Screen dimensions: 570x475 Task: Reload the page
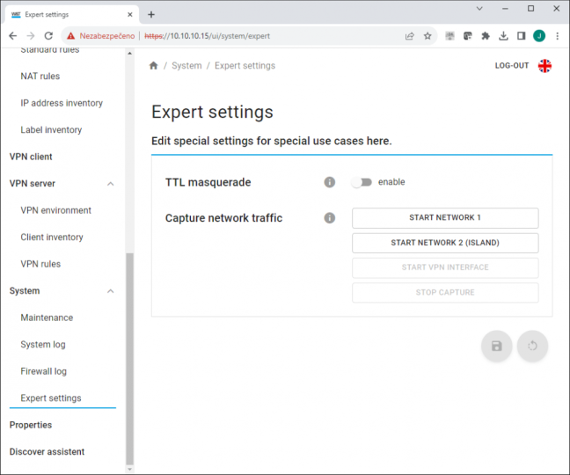48,35
